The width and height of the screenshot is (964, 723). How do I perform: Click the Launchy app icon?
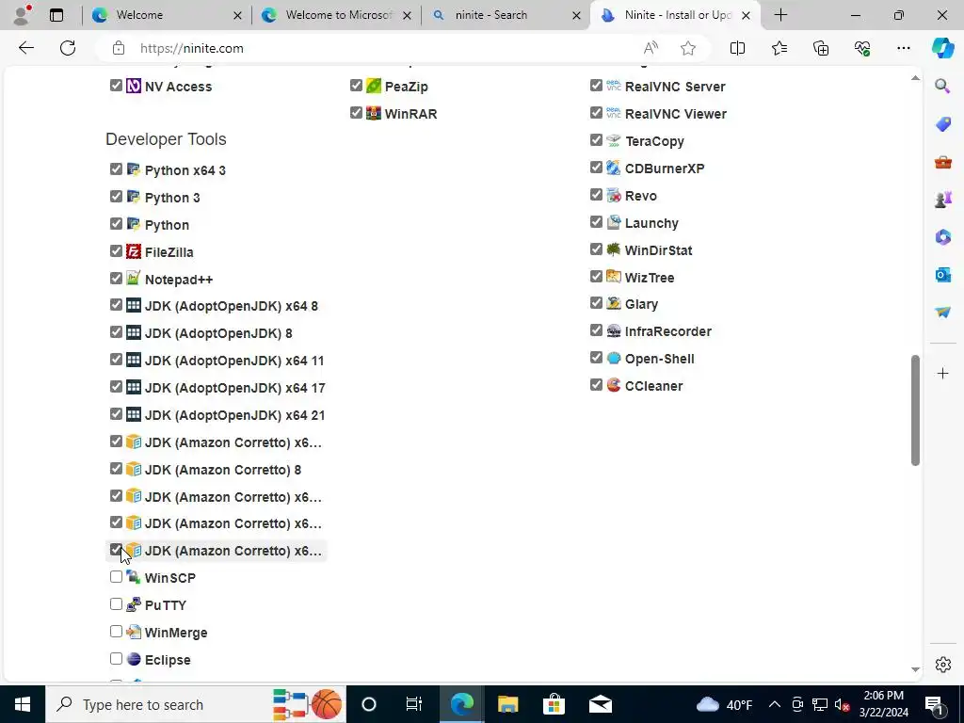click(614, 222)
